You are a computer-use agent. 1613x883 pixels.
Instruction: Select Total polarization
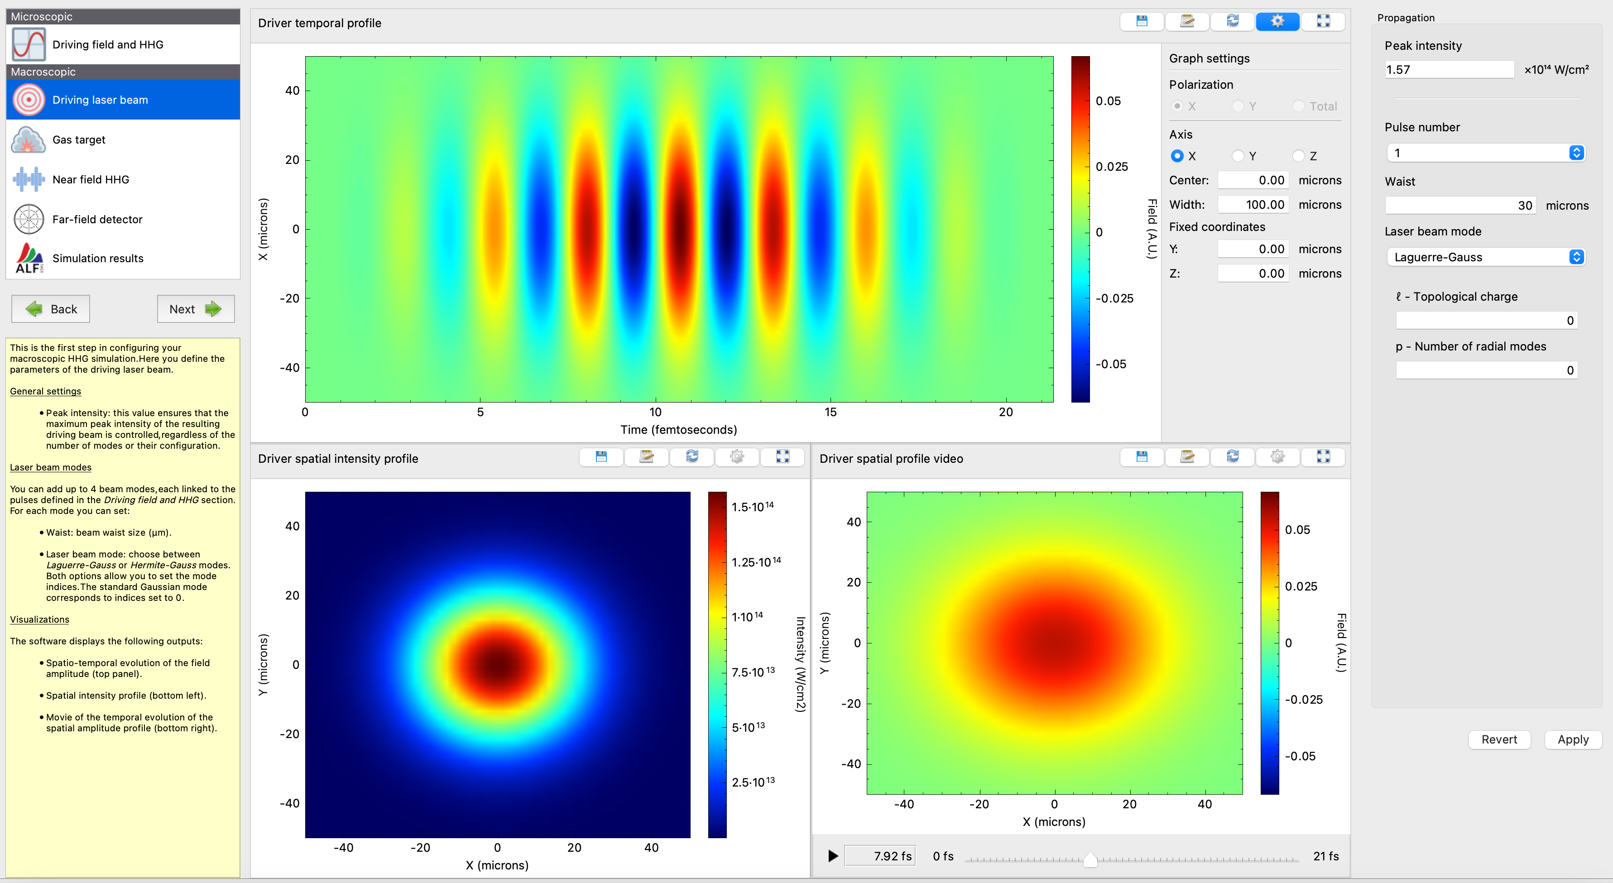[x=1298, y=106]
